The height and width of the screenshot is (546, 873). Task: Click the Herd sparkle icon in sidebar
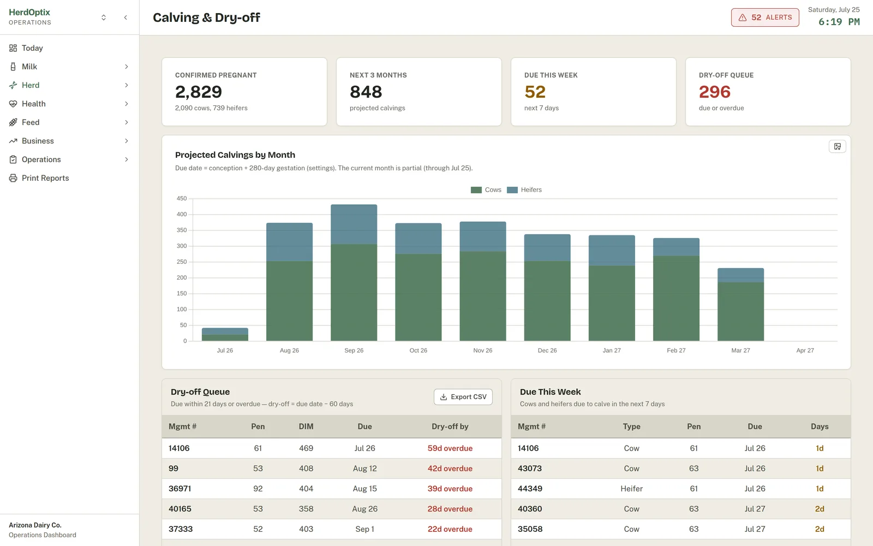(x=13, y=85)
